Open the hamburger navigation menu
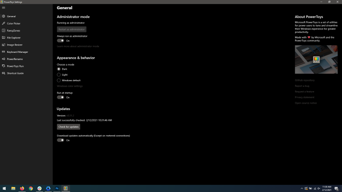 pos(4,8)
